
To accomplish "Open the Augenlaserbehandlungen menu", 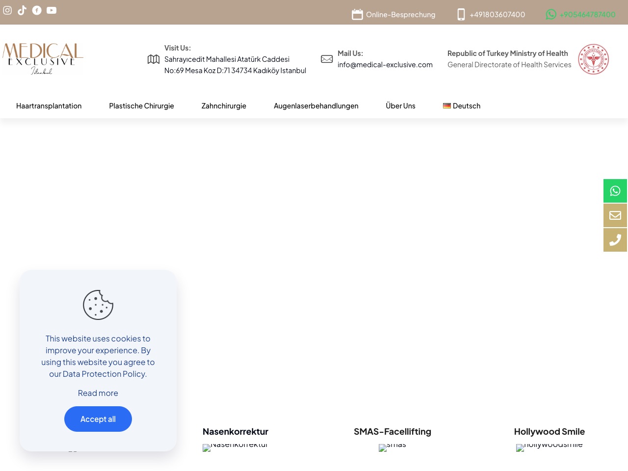I will 316,106.
